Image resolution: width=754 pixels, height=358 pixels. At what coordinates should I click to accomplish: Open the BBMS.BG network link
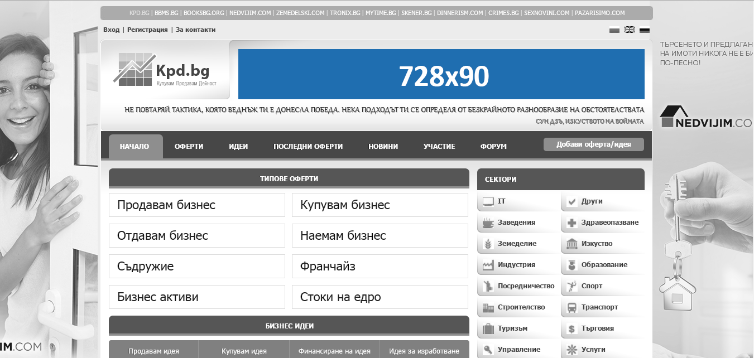167,13
